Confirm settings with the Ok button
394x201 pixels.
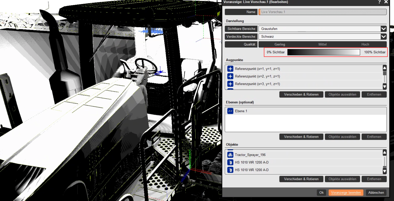[321, 192]
